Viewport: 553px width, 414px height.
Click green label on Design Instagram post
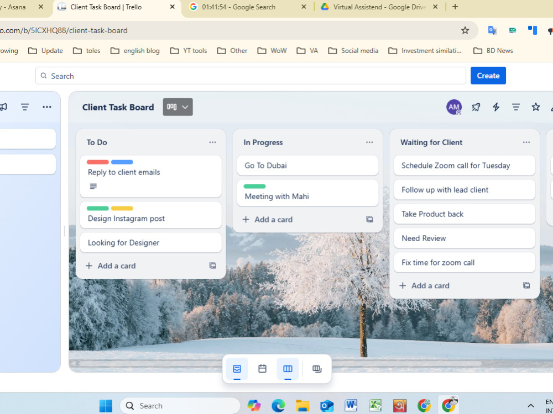pos(98,209)
